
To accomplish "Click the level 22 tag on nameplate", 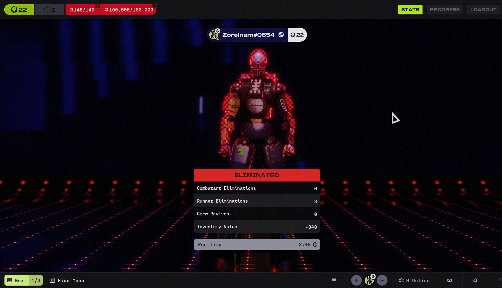I will click(297, 35).
